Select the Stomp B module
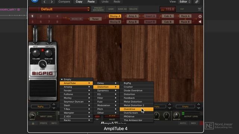 115,22
